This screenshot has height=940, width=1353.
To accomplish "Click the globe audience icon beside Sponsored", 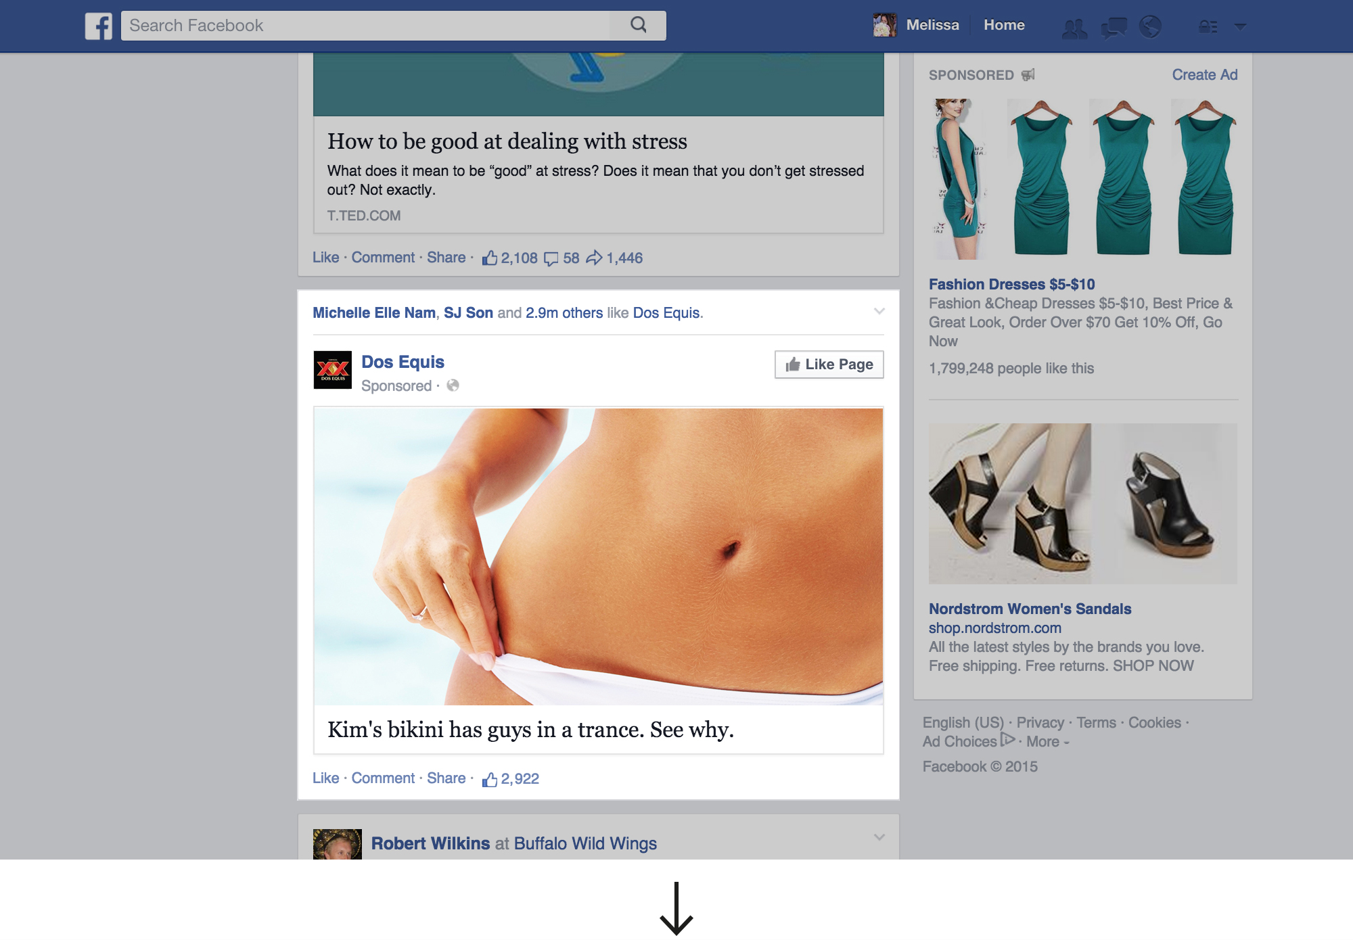I will pos(453,385).
